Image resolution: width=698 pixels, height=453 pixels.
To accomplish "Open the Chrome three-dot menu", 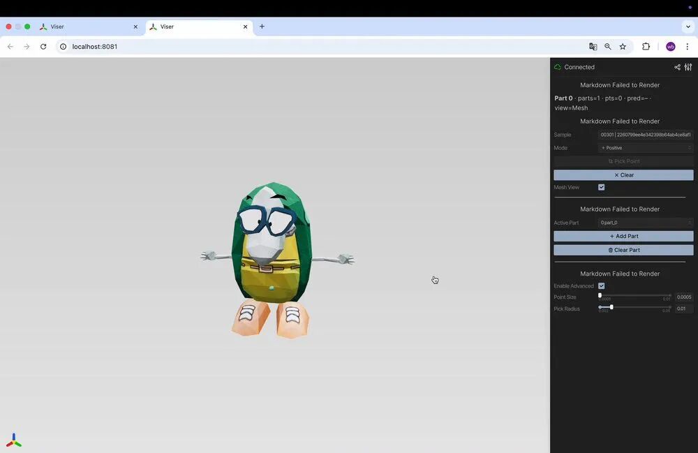I will tap(688, 46).
